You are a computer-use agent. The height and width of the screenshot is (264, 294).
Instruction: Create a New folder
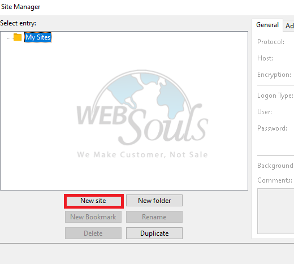click(x=154, y=201)
